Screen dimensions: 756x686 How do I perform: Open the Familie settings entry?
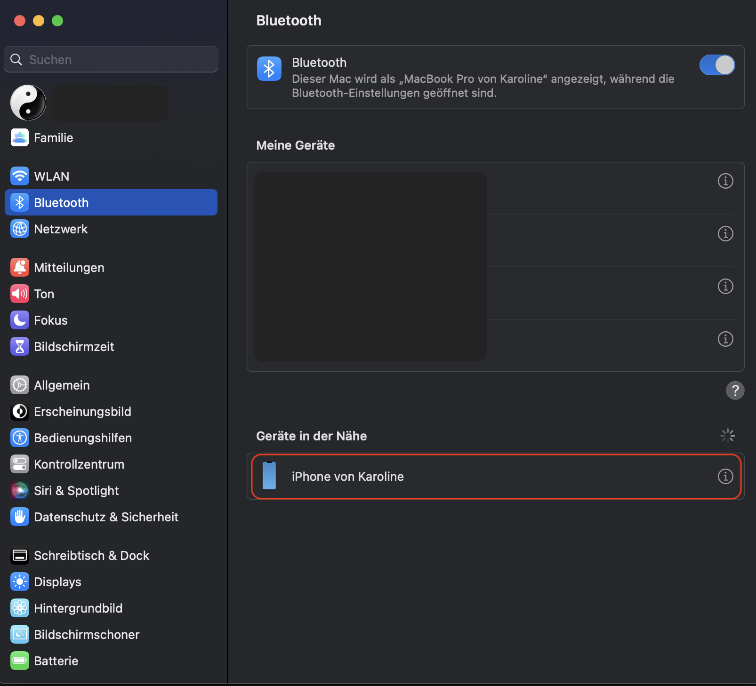click(x=53, y=138)
